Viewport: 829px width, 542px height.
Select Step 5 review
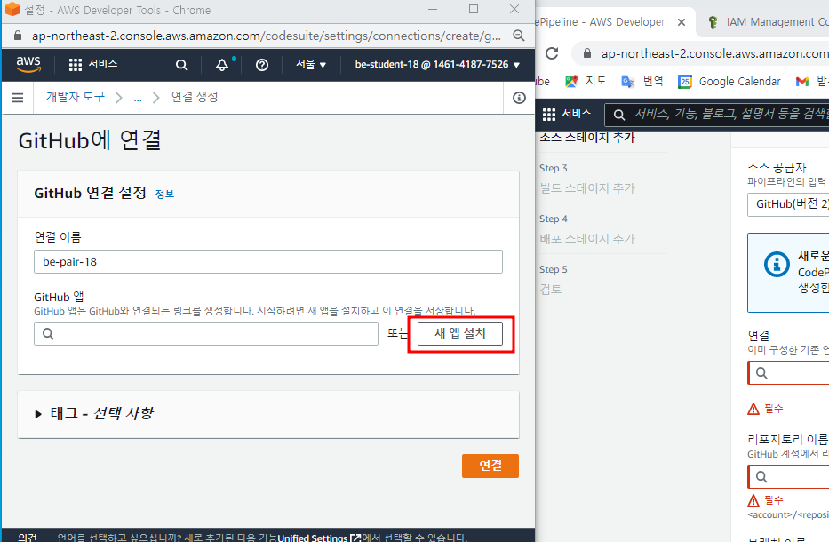pos(550,290)
